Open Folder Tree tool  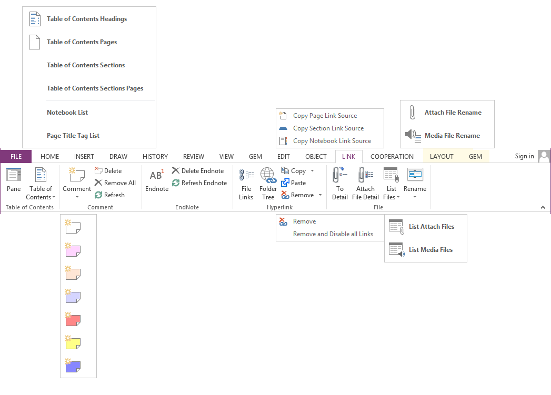pos(268,184)
